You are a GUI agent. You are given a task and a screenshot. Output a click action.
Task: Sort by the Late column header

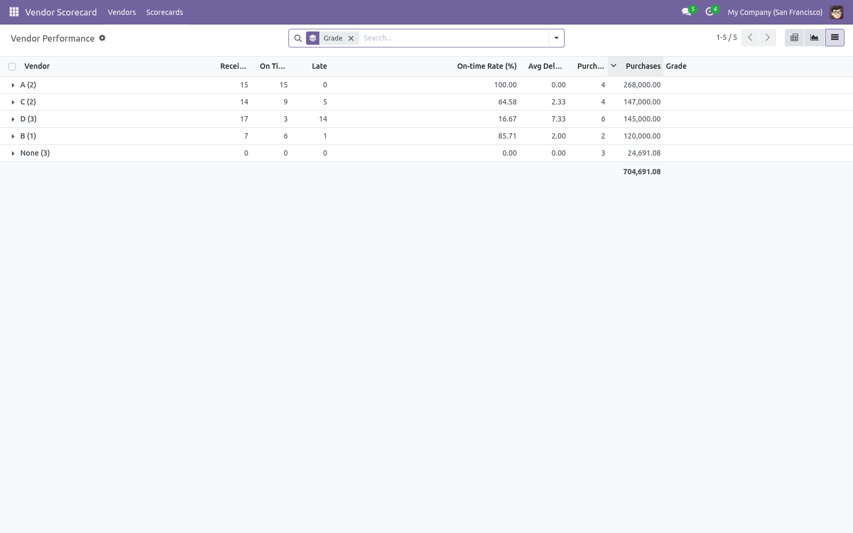point(319,66)
